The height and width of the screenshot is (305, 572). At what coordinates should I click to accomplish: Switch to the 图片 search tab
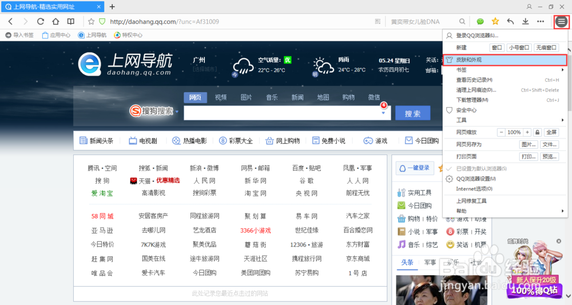246,97
